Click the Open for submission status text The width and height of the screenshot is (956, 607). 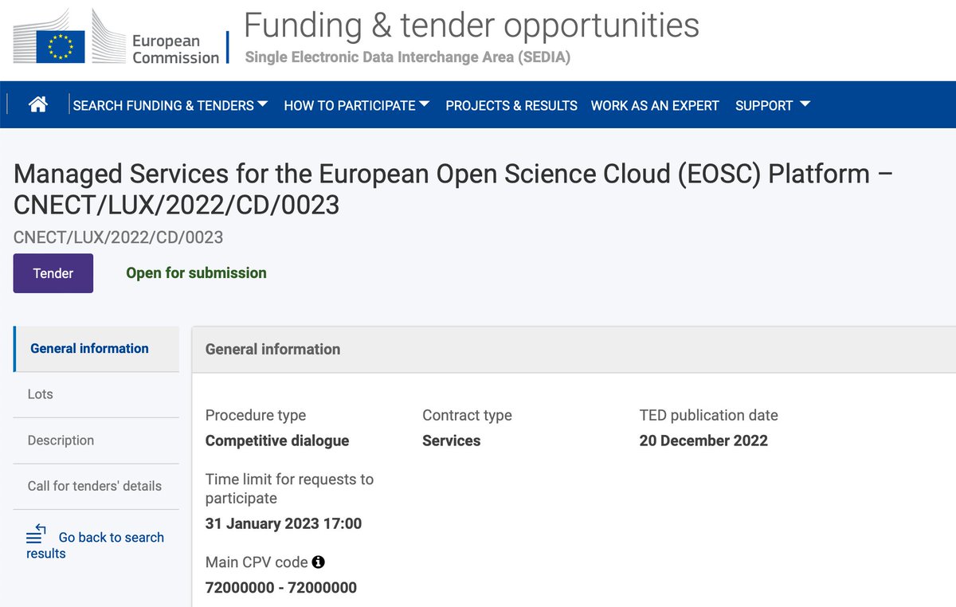point(196,273)
